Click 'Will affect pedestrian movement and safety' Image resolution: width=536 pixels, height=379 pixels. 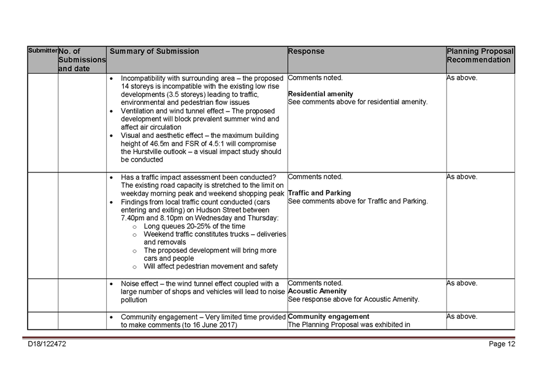tap(210, 266)
